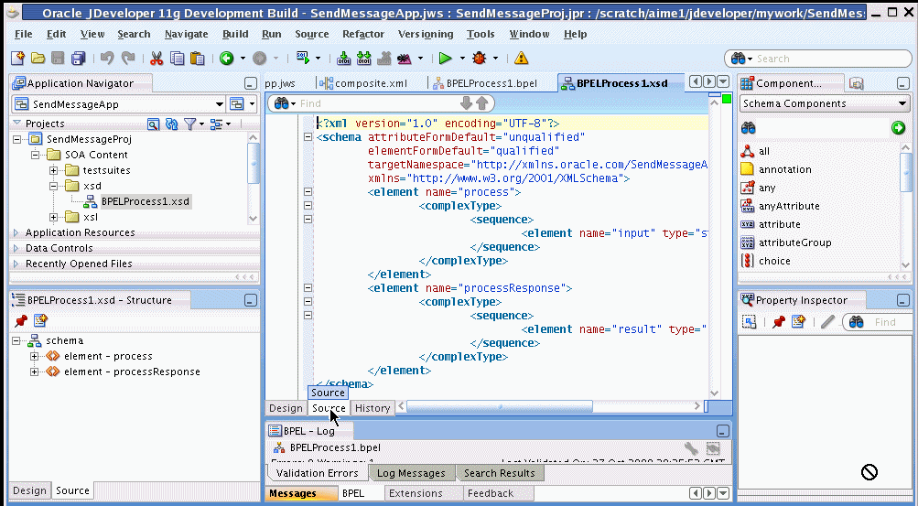This screenshot has height=506, width=918.
Task: Collapse the first fold marker beside schema tag
Action: point(308,137)
